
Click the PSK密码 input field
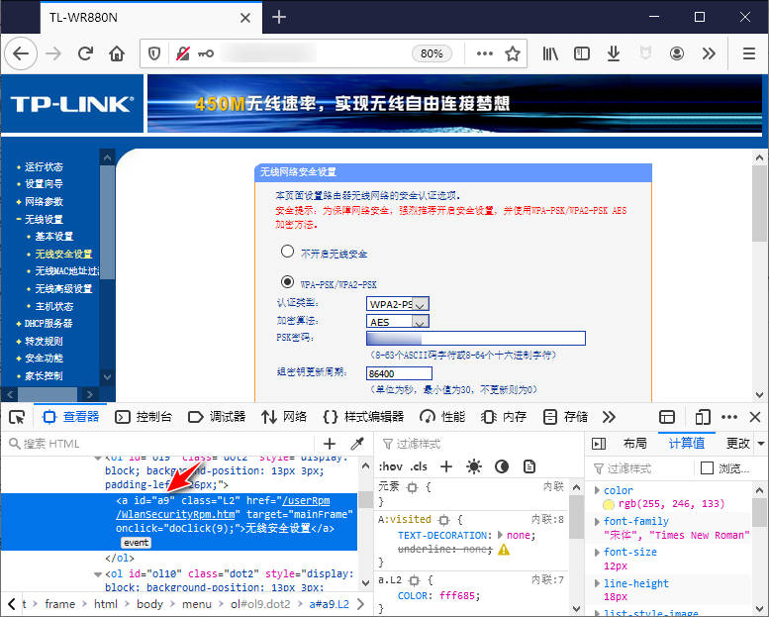(x=476, y=338)
